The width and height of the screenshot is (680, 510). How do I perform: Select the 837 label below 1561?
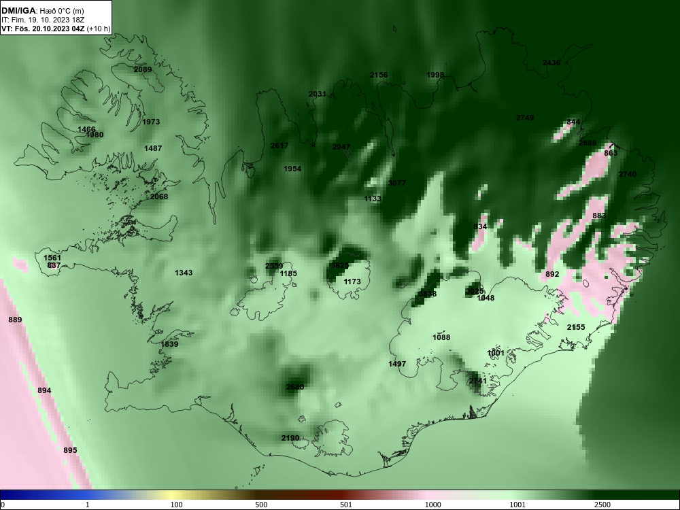[54, 265]
